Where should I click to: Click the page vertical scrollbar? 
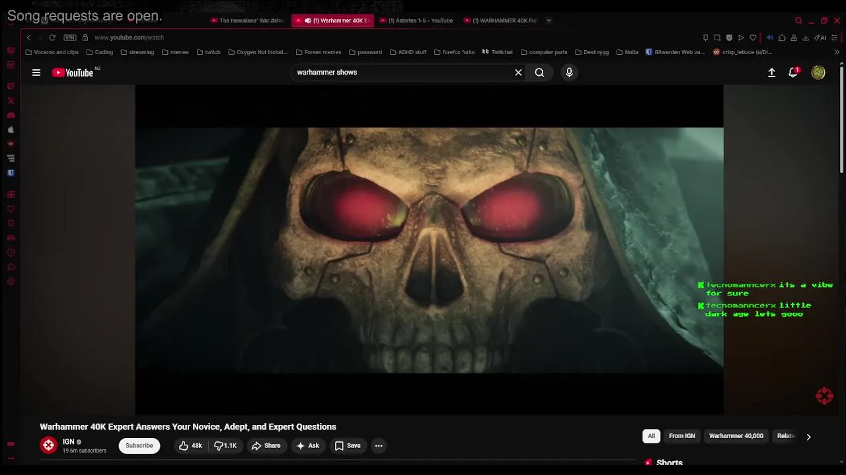[841, 119]
